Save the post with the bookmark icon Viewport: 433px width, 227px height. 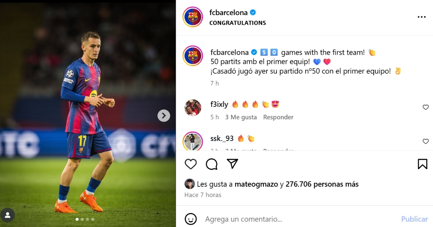point(422,164)
